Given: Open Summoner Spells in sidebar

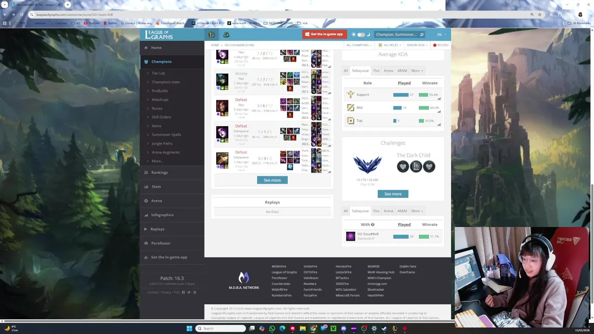Looking at the screenshot, I should [x=166, y=135].
